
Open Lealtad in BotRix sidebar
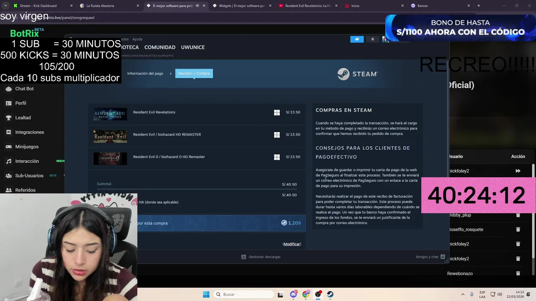click(23, 118)
